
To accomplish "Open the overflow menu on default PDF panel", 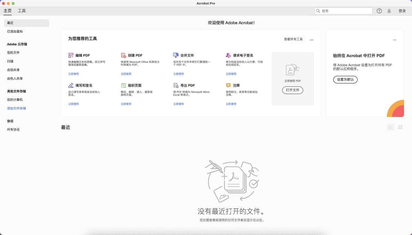I will tap(395, 40).
